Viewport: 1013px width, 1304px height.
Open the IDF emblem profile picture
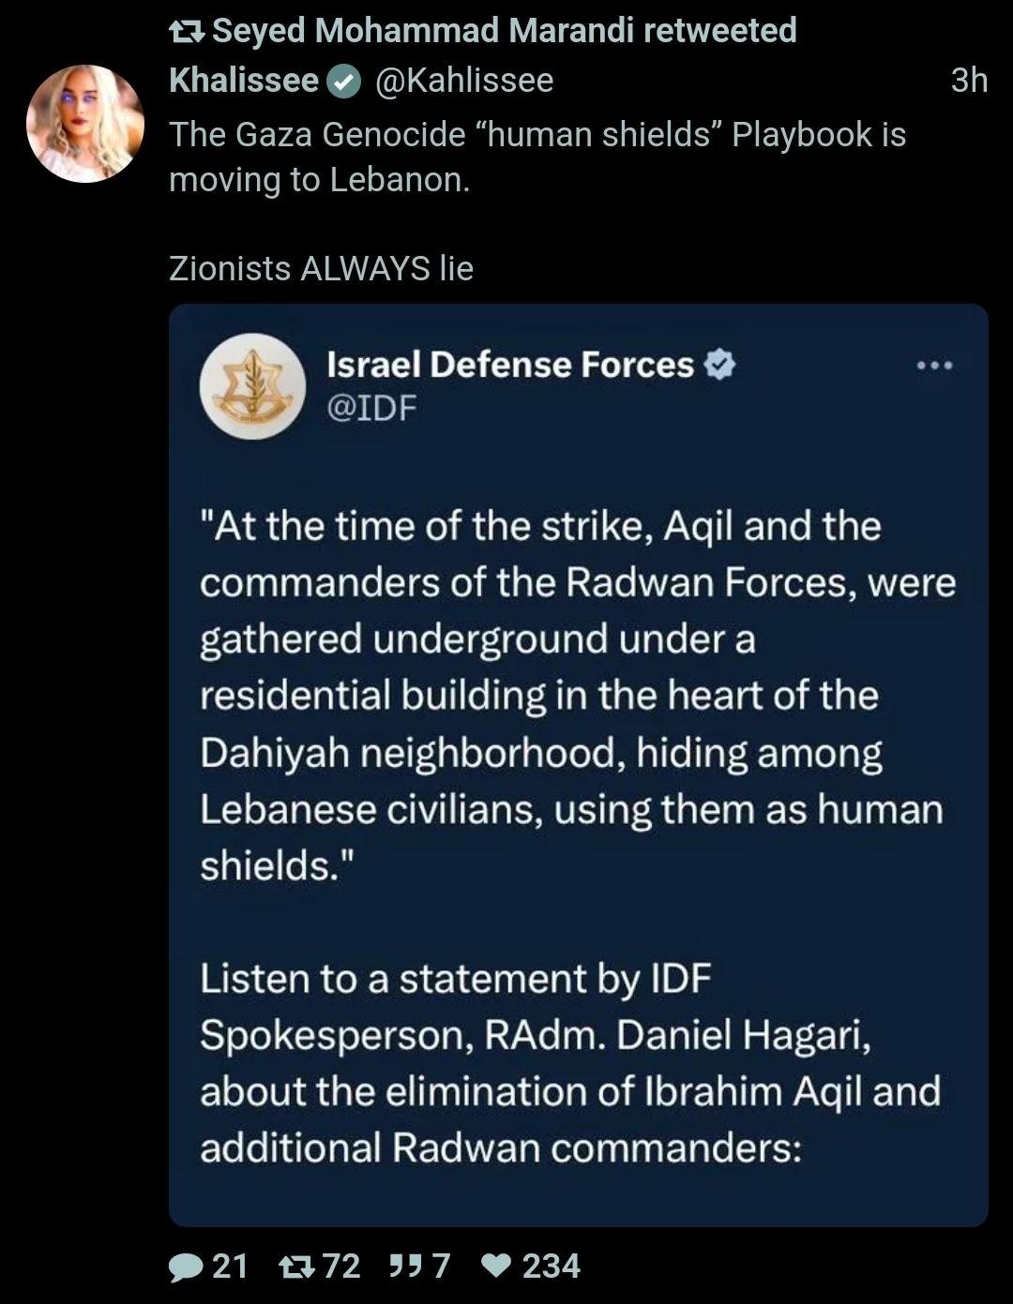(252, 386)
